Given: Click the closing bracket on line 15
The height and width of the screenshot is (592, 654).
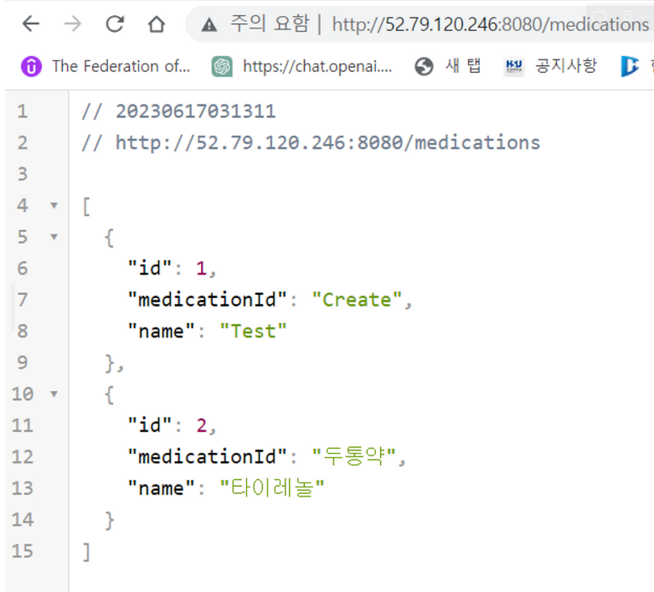Looking at the screenshot, I should pos(86,552).
